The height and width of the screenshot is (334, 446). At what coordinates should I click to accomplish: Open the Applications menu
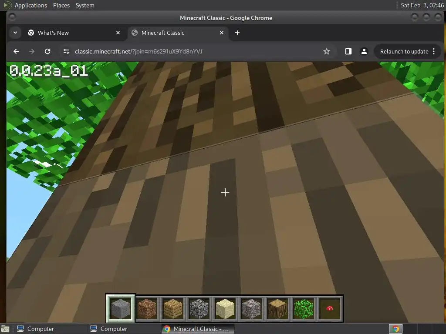(31, 5)
